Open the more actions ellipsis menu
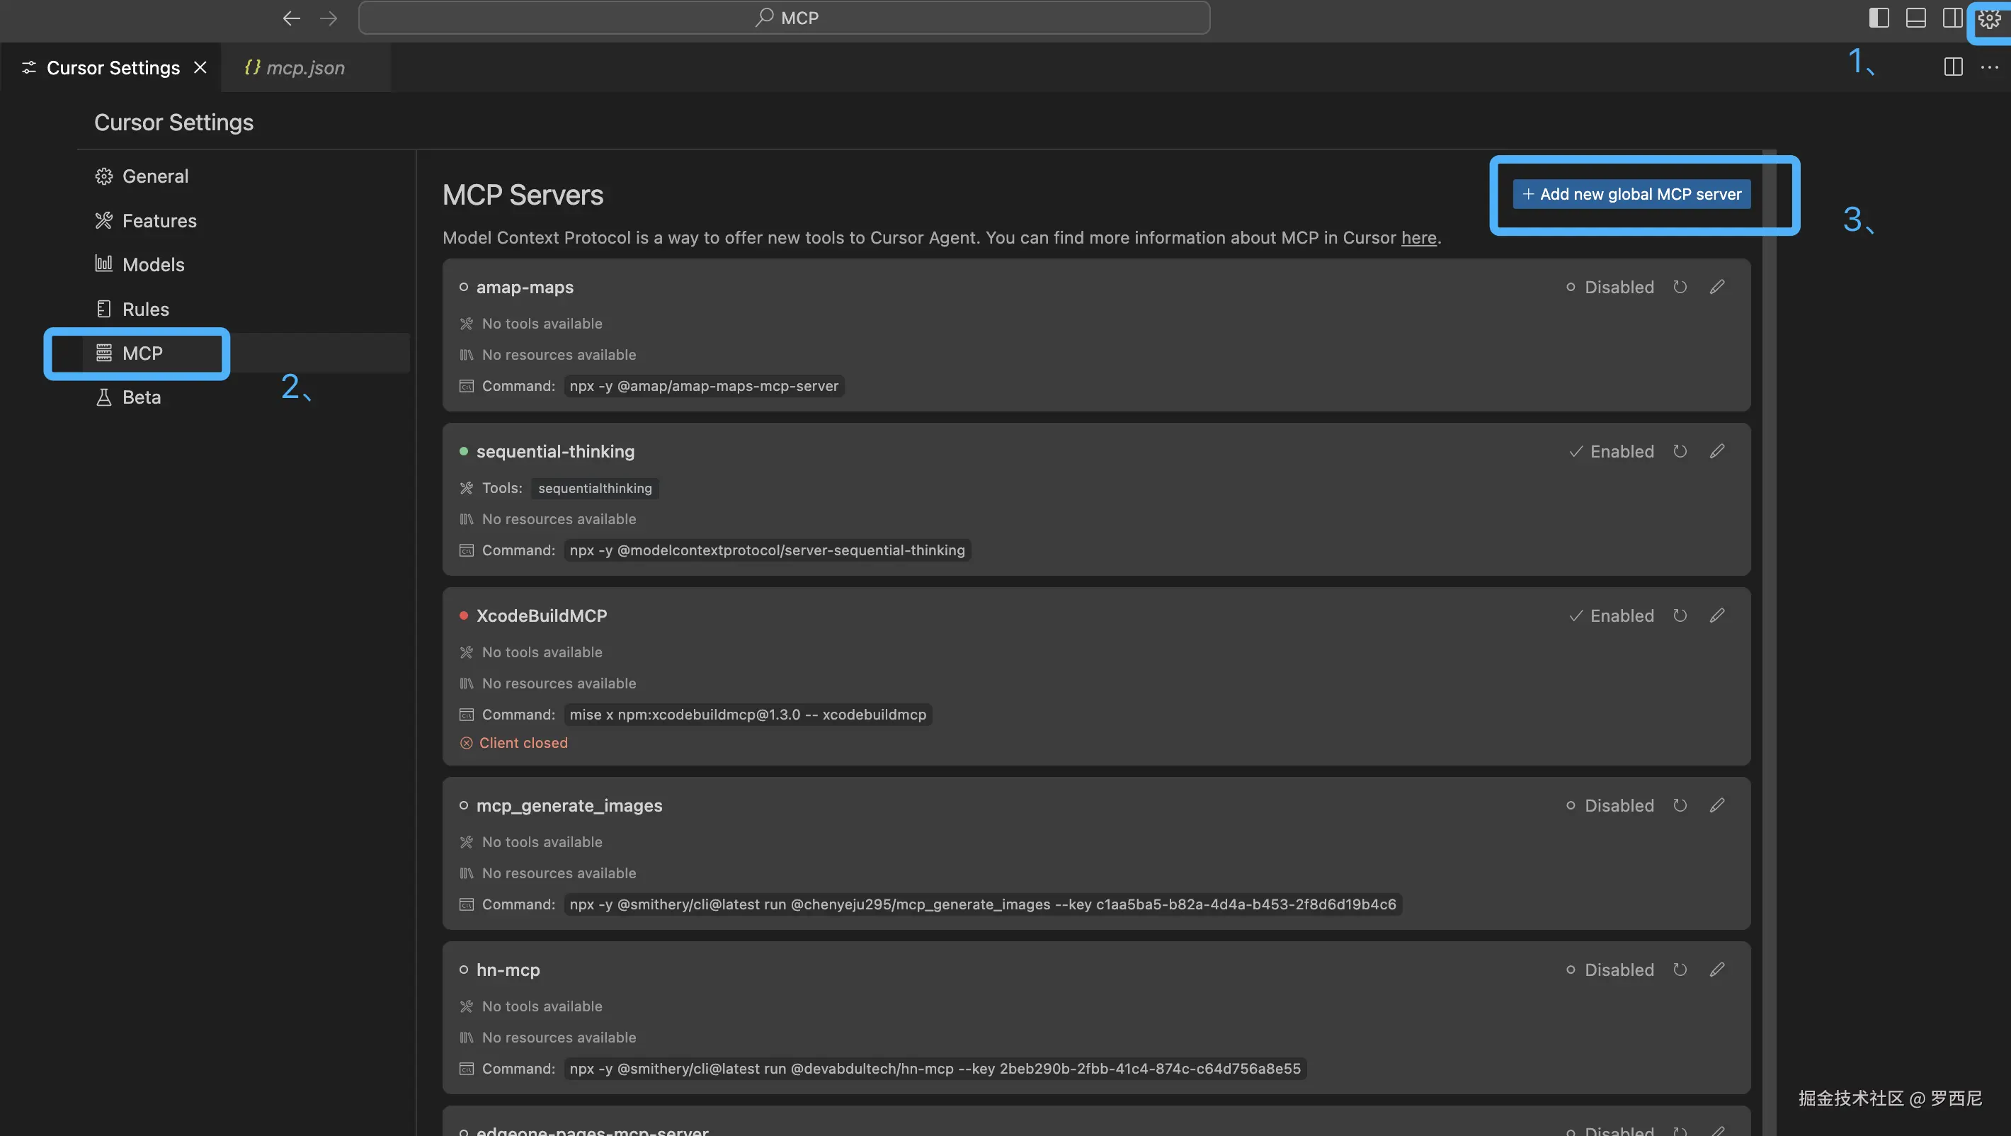Screen dimensions: 2011x1136 tap(1989, 67)
